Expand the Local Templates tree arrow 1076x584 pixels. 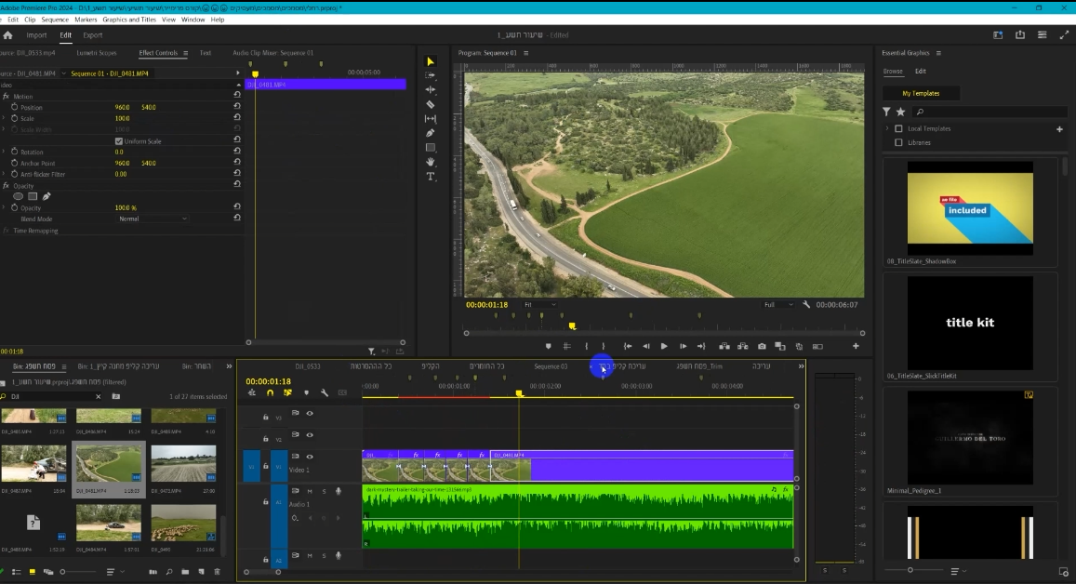click(x=887, y=128)
